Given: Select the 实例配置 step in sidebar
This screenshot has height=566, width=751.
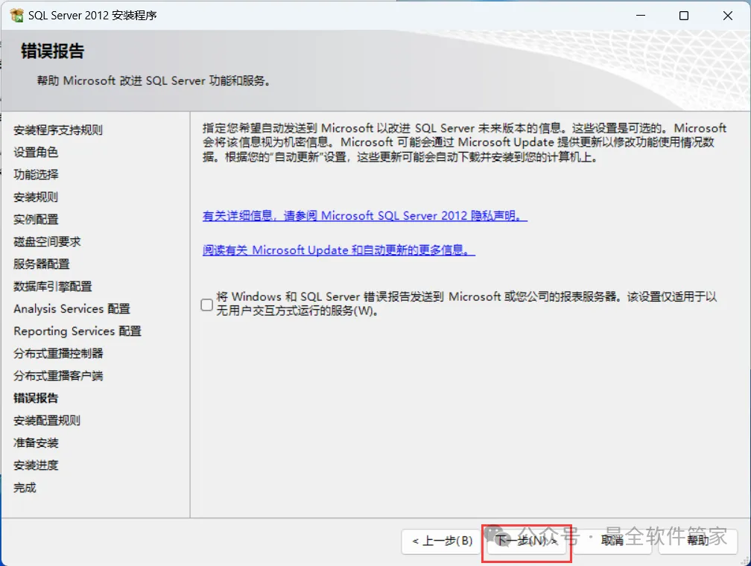Looking at the screenshot, I should pyautogui.click(x=36, y=219).
